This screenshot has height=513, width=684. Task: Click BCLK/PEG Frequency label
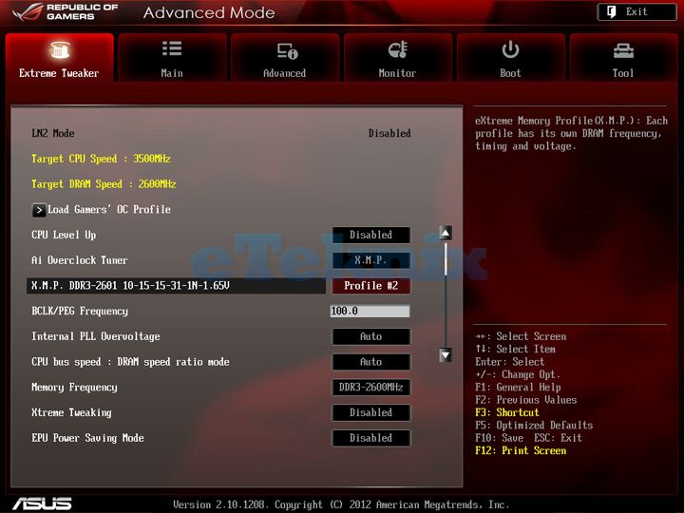click(80, 311)
